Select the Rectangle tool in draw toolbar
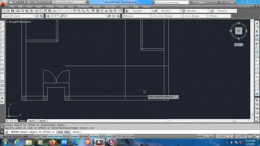260x146 pixels. tap(2, 40)
